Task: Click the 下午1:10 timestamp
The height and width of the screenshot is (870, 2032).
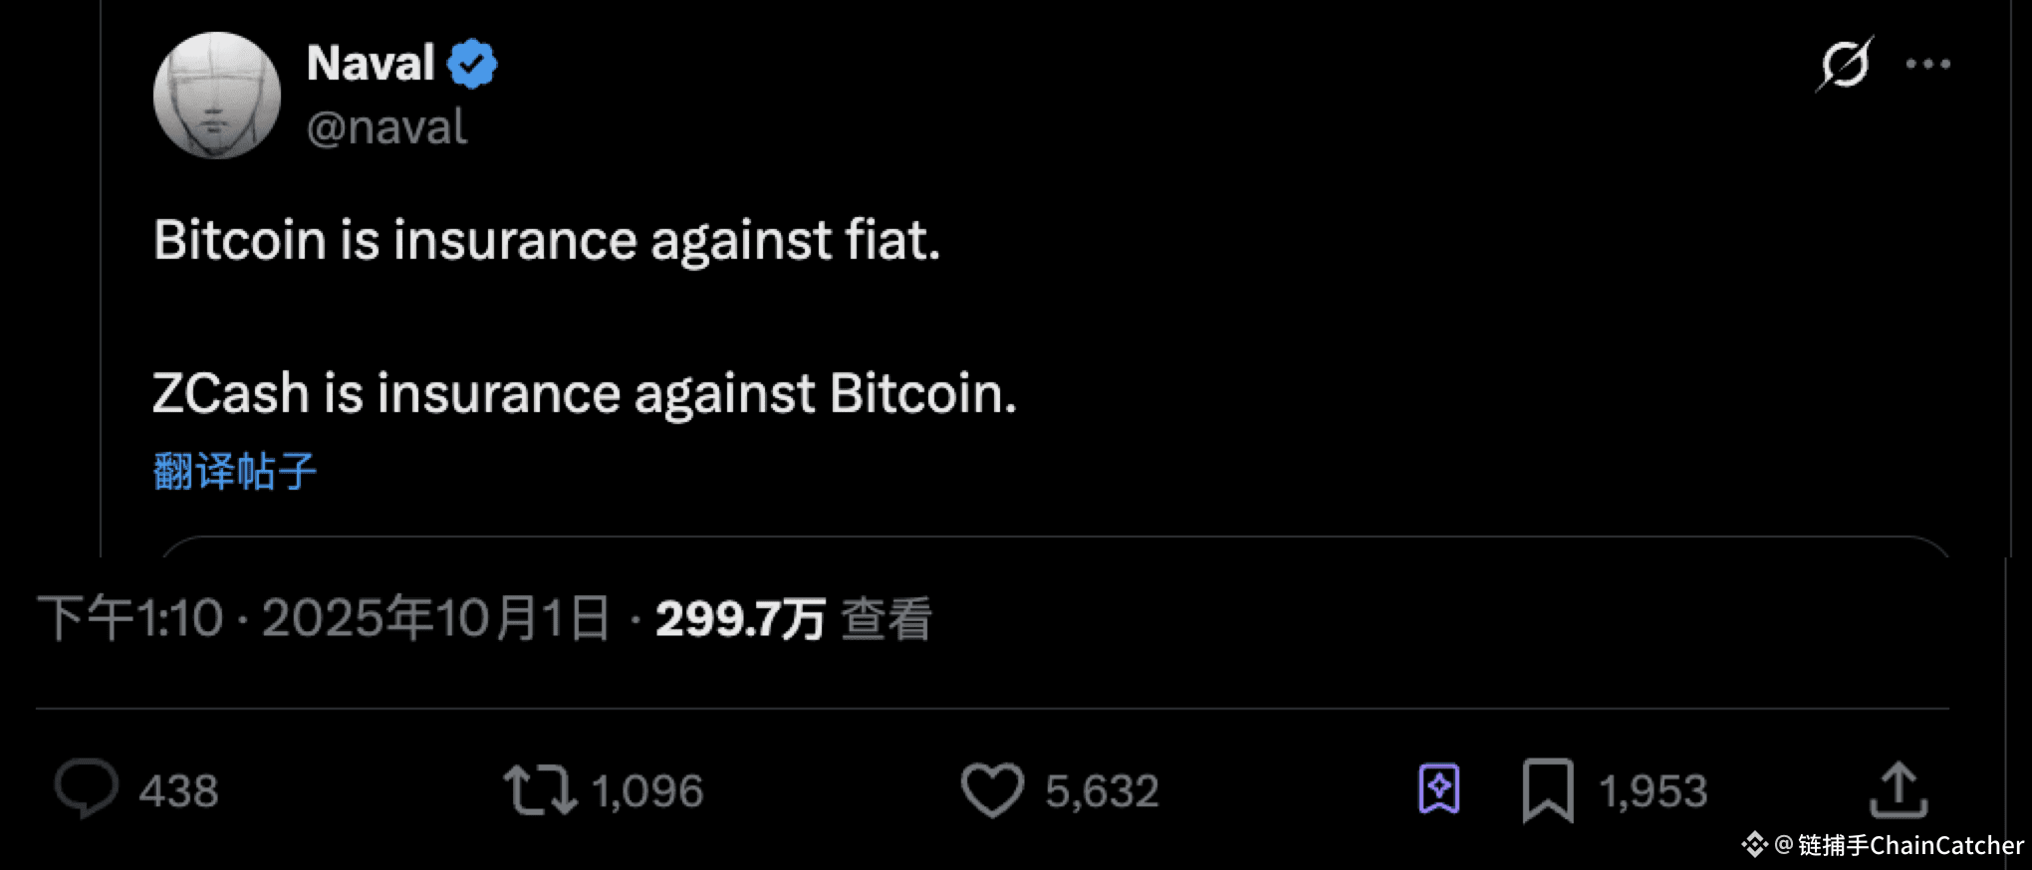Action: point(130,618)
